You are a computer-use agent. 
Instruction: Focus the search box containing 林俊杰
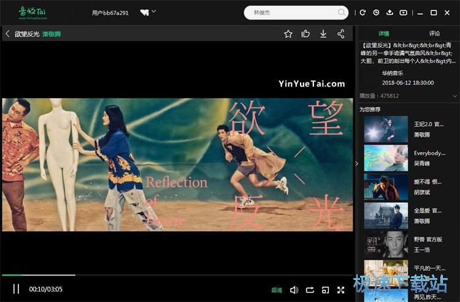296,13
